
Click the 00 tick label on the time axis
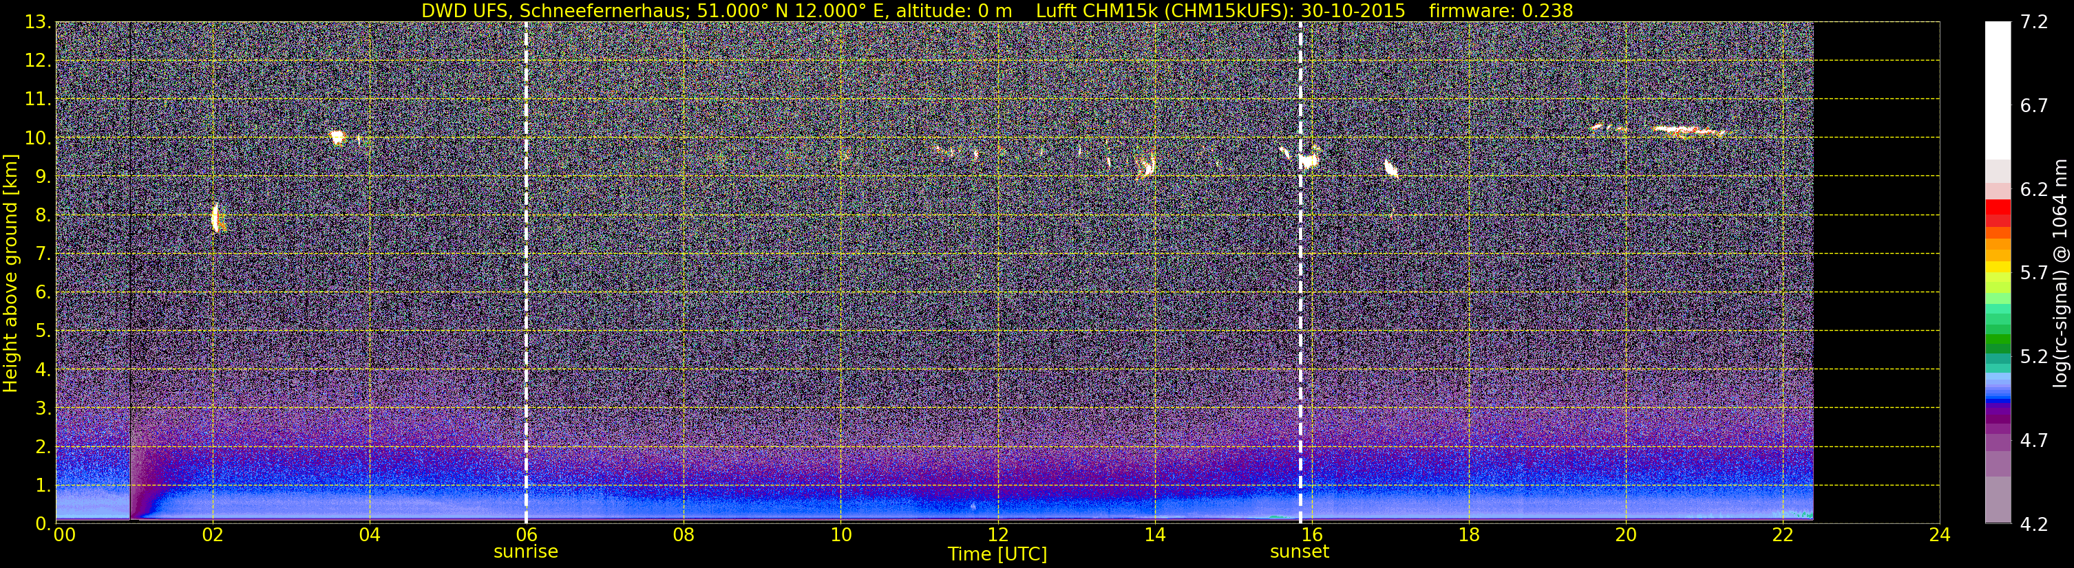(65, 535)
